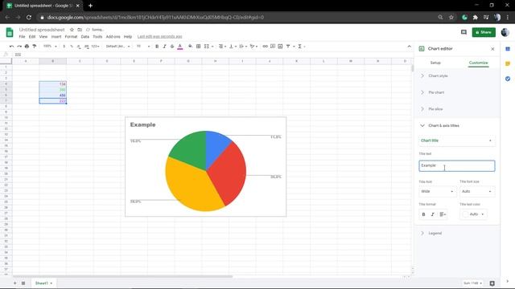
Task: Open the Tasks side panel icon
Action: [508, 79]
